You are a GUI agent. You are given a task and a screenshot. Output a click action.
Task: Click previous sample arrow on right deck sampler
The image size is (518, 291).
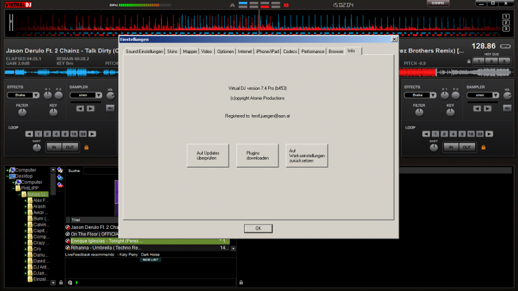[477, 109]
